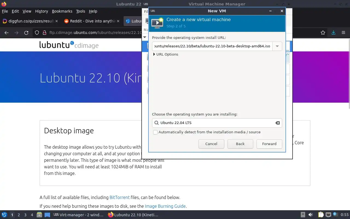This screenshot has height=219, width=350.
Task: Go back in Firefox navigation
Action: [x=7, y=33]
